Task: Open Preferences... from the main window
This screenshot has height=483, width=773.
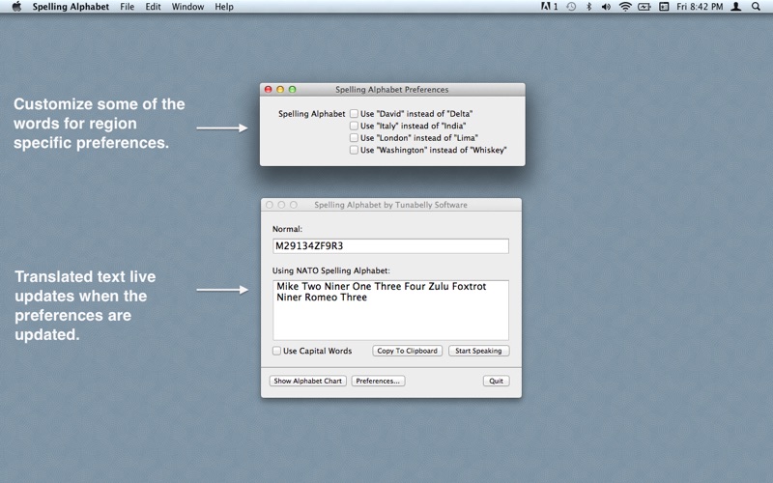Action: tap(378, 381)
